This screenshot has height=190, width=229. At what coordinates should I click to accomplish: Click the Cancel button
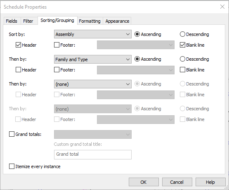click(x=177, y=182)
